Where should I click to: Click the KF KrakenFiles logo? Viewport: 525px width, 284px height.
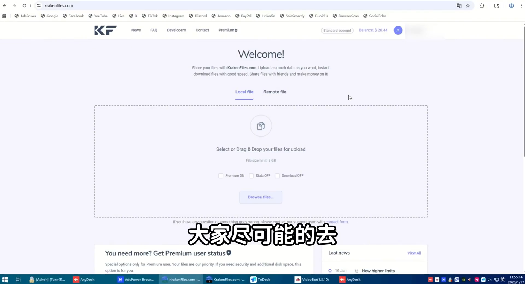click(106, 30)
